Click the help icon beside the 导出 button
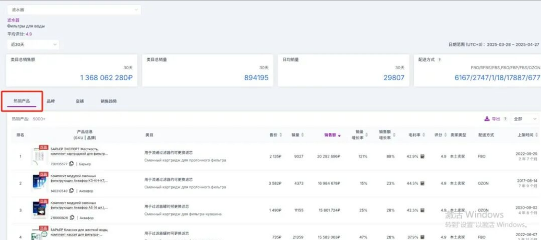The image size is (541, 240). pyautogui.click(x=505, y=119)
